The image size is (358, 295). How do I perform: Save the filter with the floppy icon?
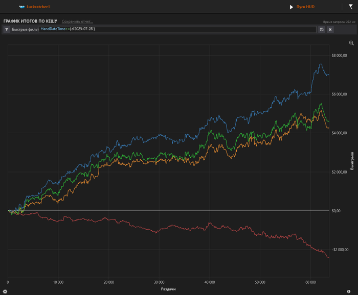(322, 30)
